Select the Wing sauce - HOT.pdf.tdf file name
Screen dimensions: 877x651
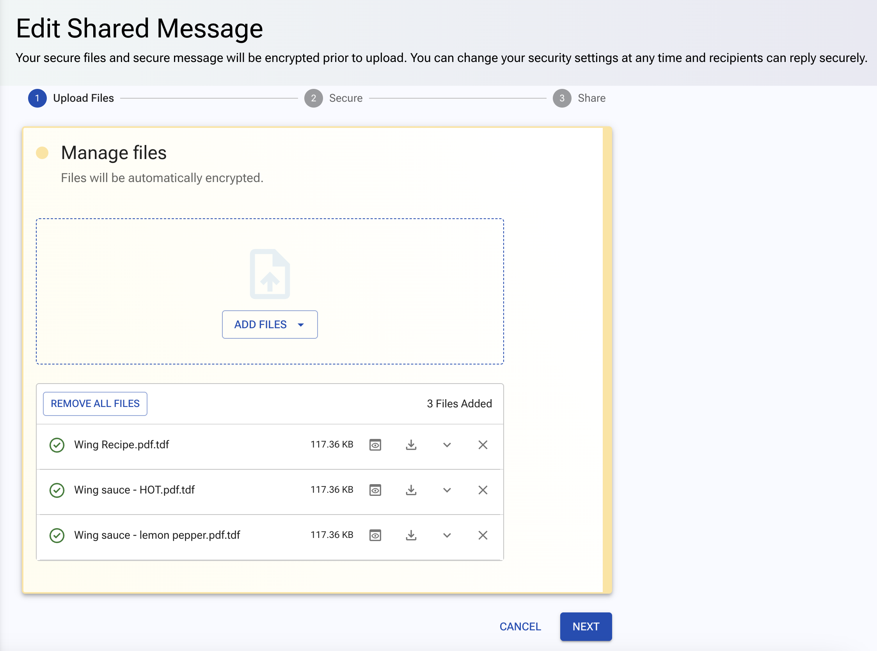pyautogui.click(x=135, y=490)
